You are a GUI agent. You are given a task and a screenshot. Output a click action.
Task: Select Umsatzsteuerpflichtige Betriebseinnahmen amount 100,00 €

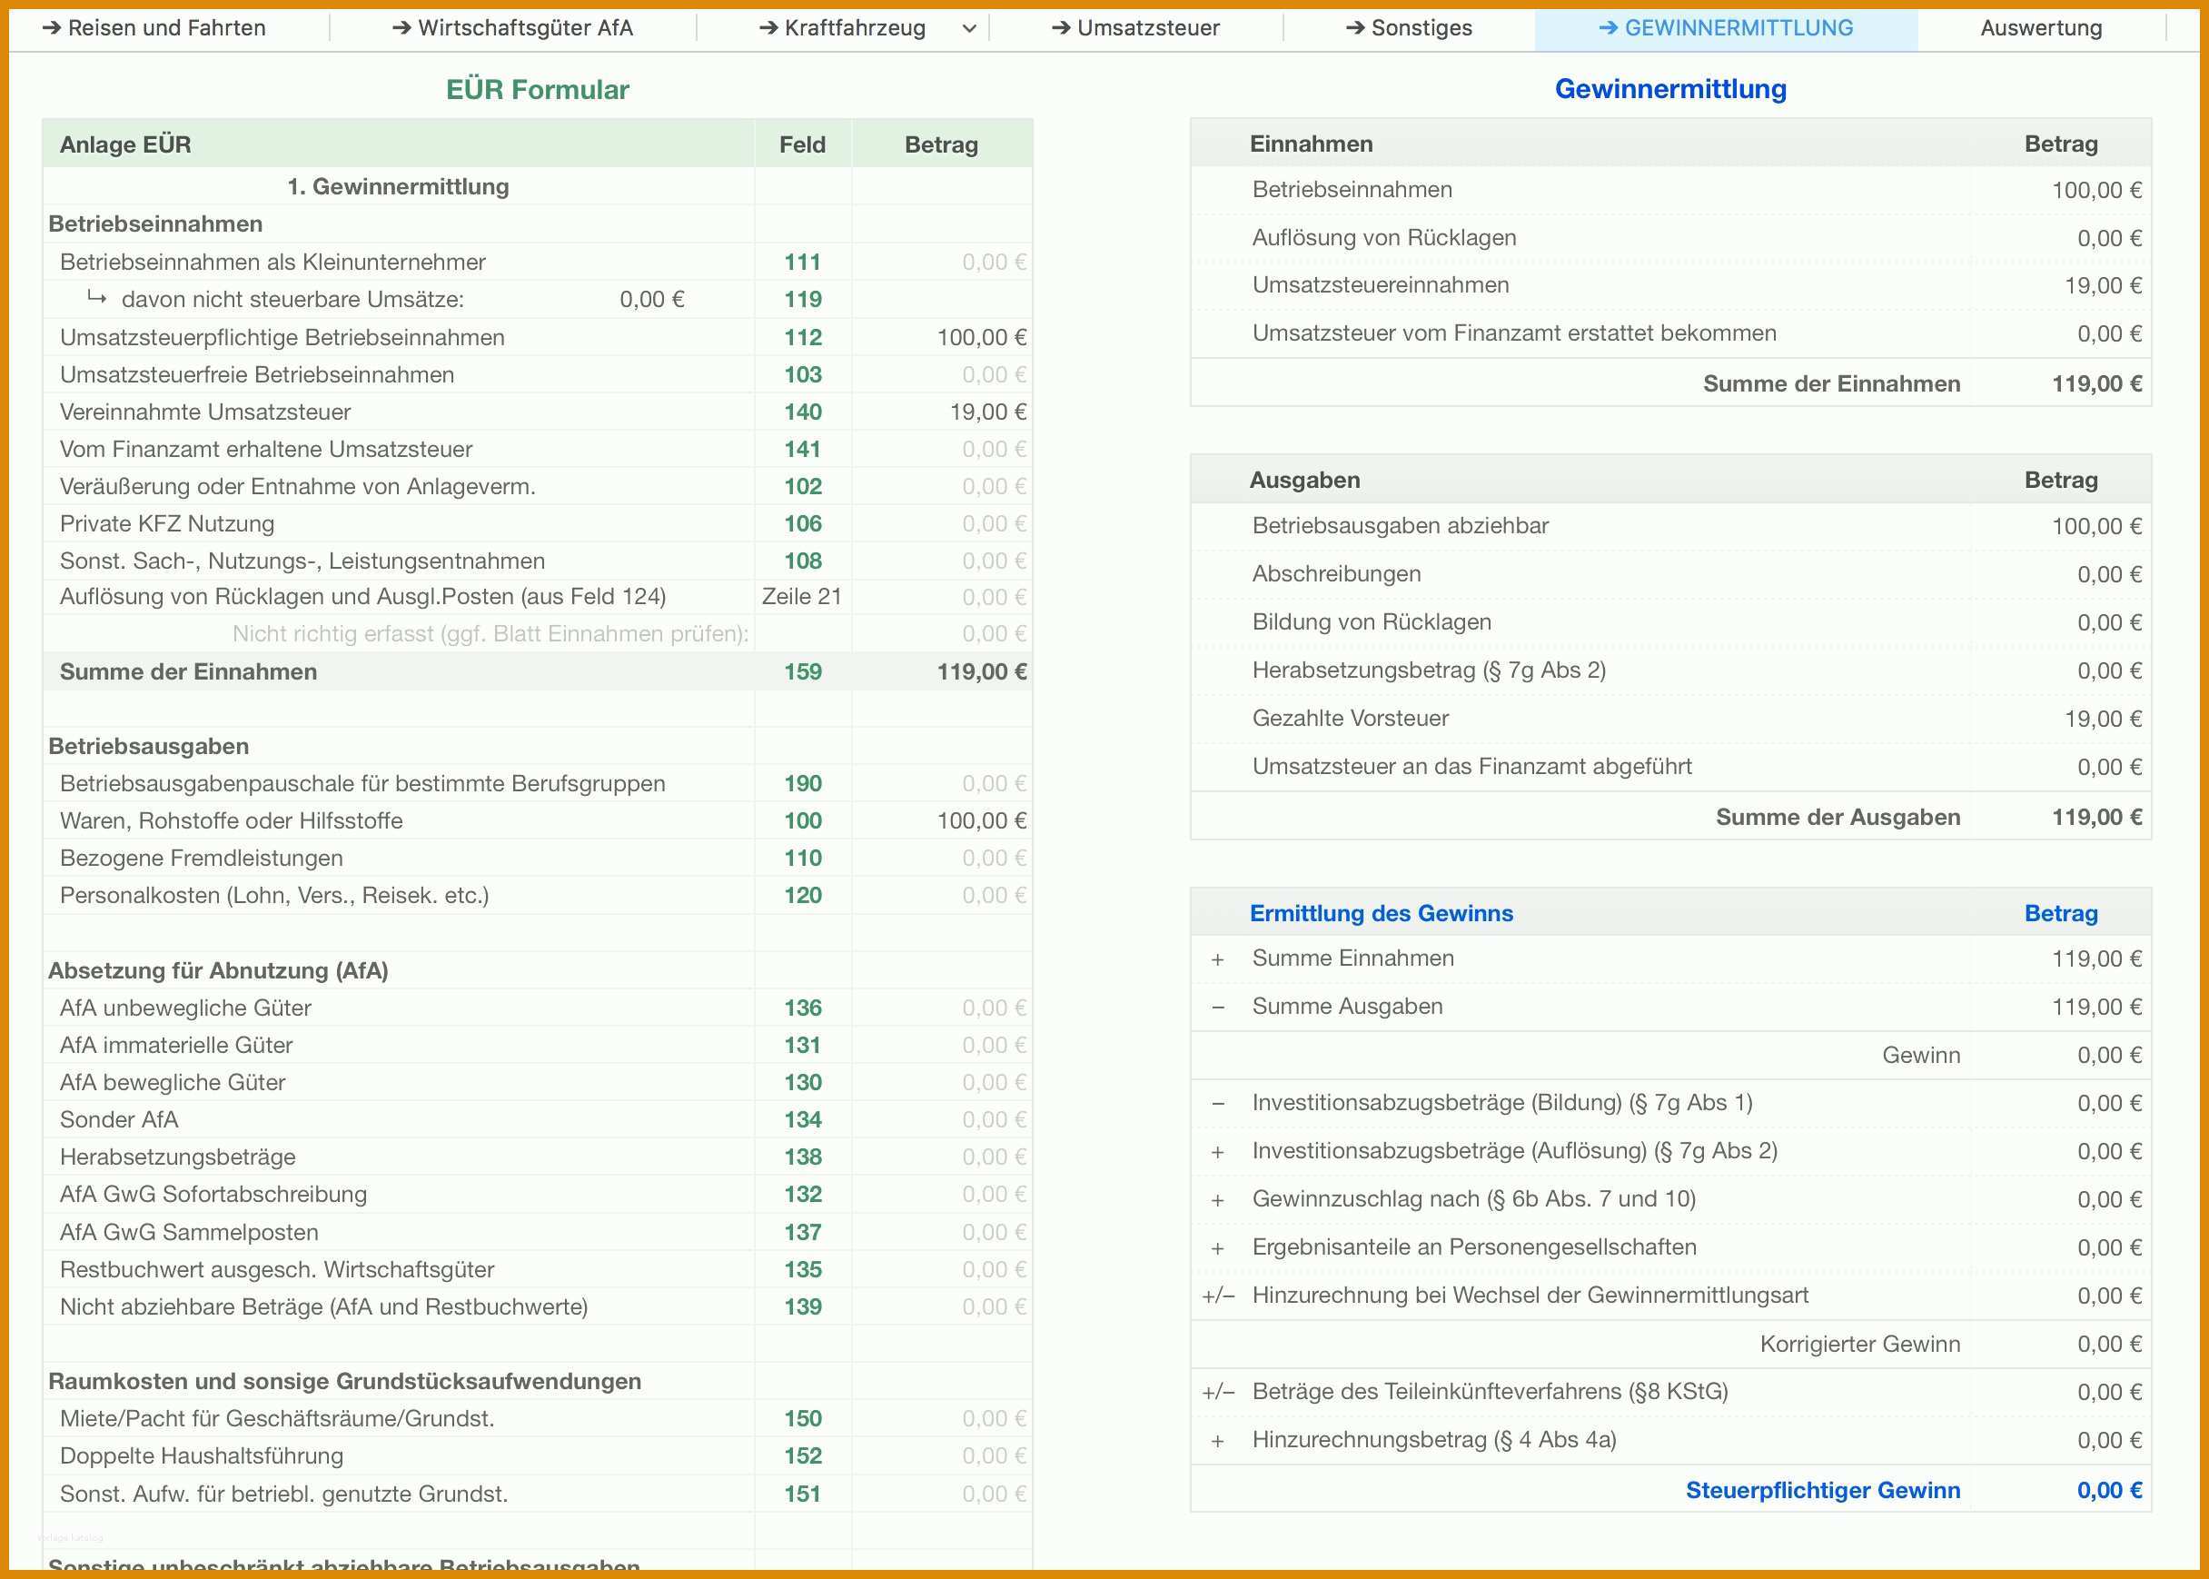point(982,337)
